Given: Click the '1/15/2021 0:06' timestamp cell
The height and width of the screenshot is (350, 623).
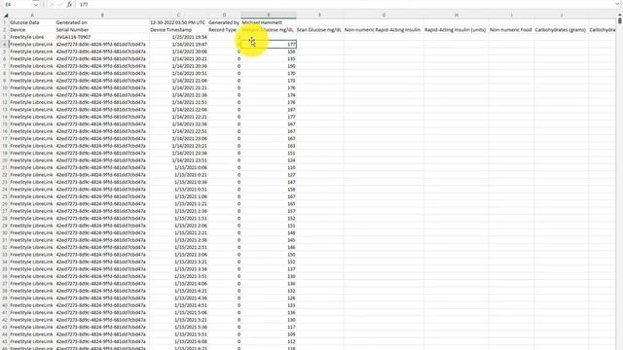Looking at the screenshot, I should coord(178,167).
